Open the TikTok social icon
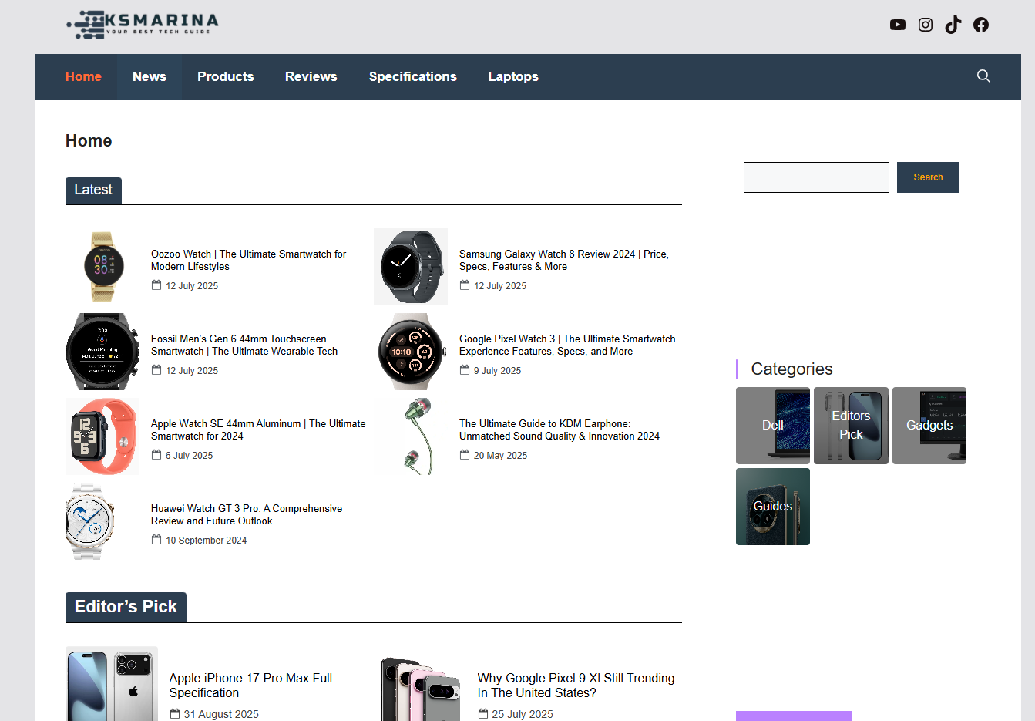This screenshot has height=721, width=1035. (x=953, y=25)
